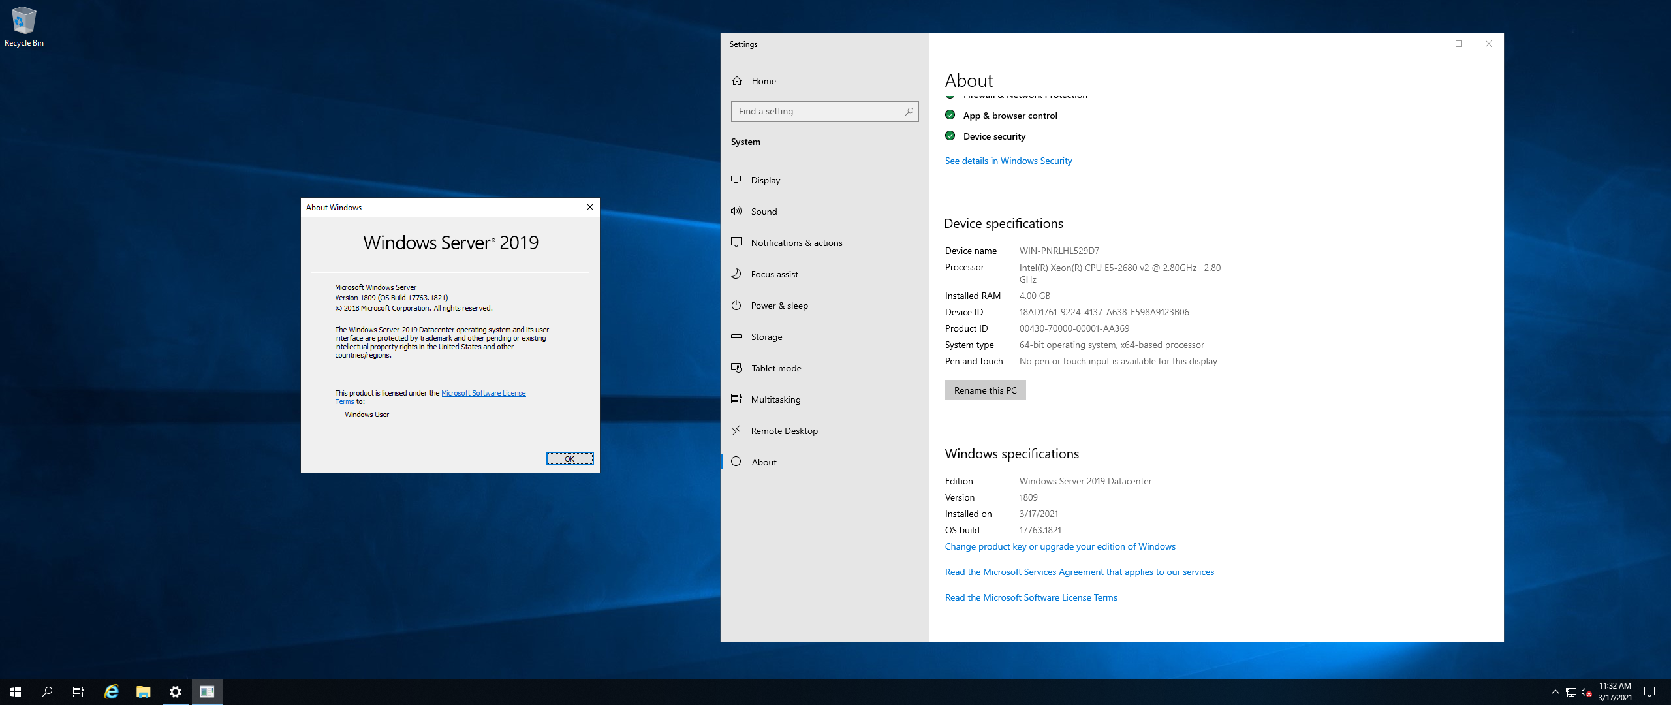Click the Remote Desktop icon

tap(736, 430)
